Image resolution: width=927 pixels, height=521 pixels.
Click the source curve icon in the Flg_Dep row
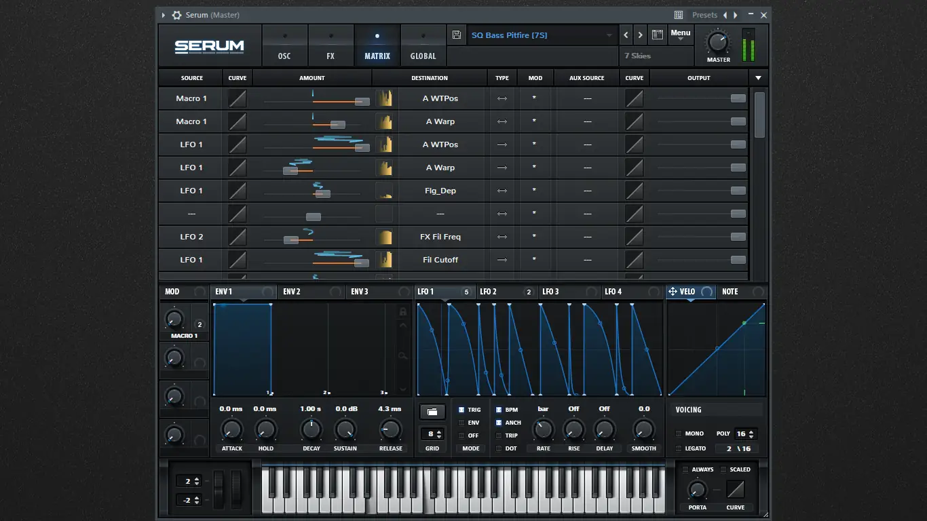pyautogui.click(x=237, y=191)
